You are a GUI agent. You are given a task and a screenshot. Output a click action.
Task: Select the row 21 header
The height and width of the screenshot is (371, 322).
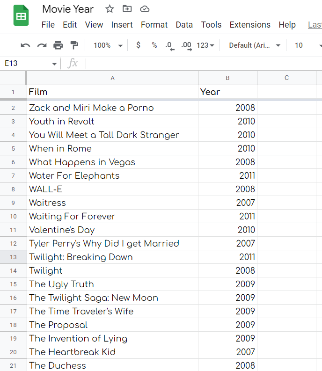click(x=13, y=365)
